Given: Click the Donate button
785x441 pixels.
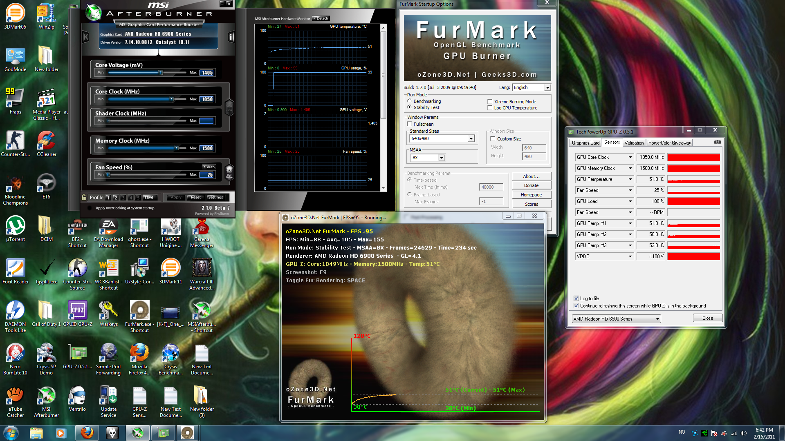Looking at the screenshot, I should tap(531, 185).
